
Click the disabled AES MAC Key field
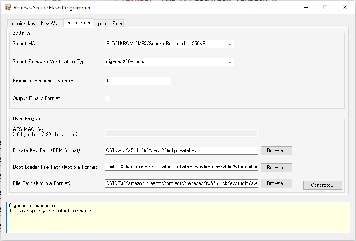point(181,133)
